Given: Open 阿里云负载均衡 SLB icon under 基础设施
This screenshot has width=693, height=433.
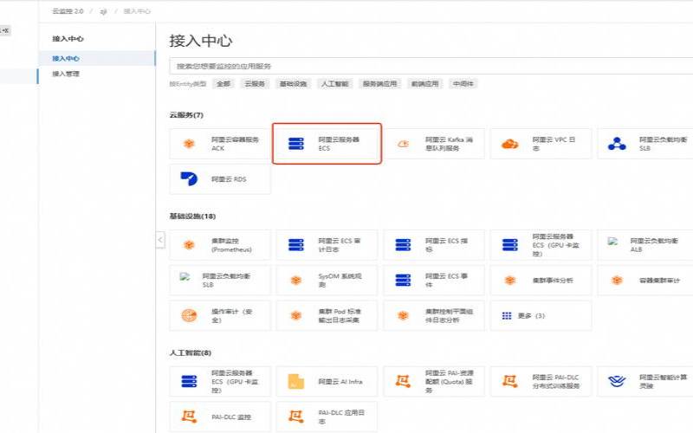Looking at the screenshot, I should coord(185,276).
